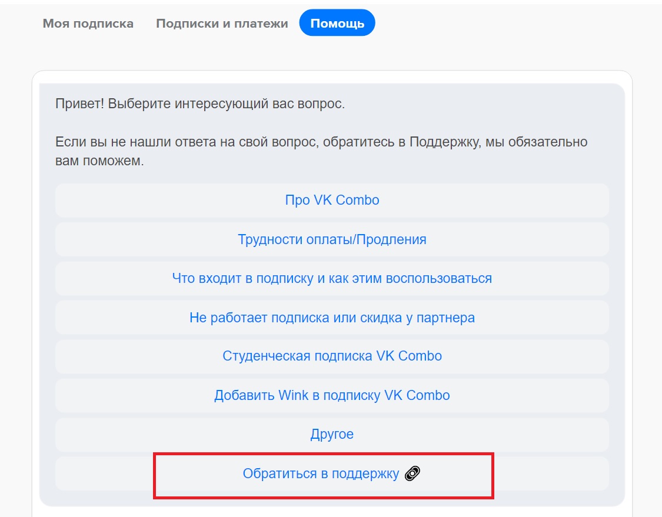Click Не работает подписка или скидка у партнера
Image resolution: width=662 pixels, height=517 pixels.
332,318
